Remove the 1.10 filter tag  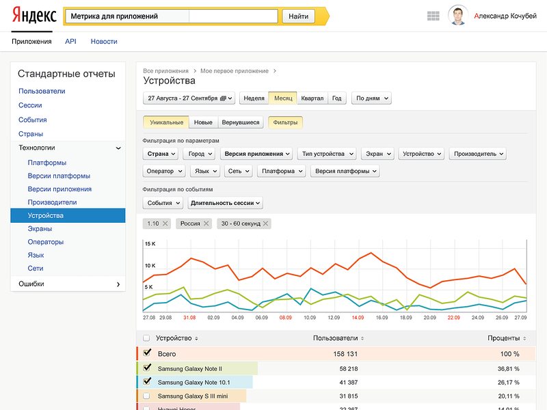tap(165, 223)
